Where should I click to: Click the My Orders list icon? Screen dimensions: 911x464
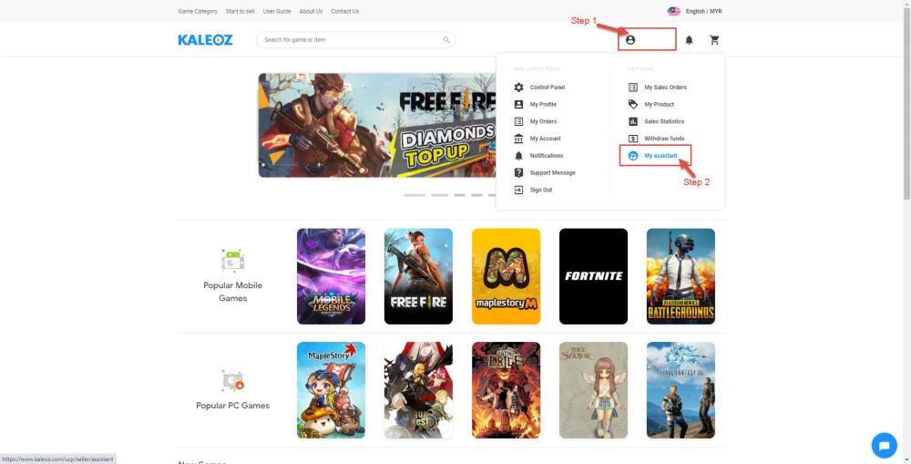pos(519,121)
